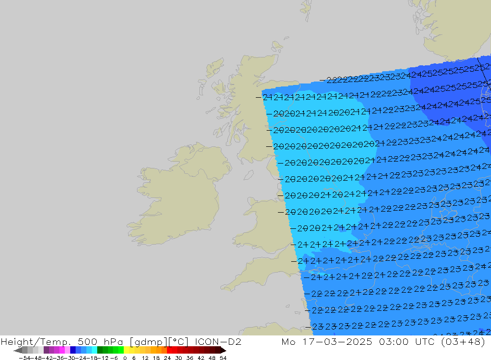Click the left gray arrow of the color scale
Image resolution: width=491 pixels, height=360 pixels.
click(x=18, y=350)
